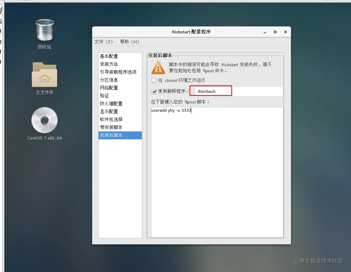Open the 帮助 (H) menu
Viewport: 351px width, 272px height.
pos(130,42)
